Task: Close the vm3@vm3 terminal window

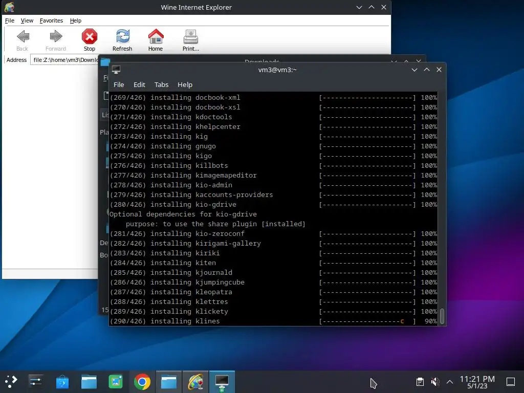Action: pyautogui.click(x=439, y=70)
